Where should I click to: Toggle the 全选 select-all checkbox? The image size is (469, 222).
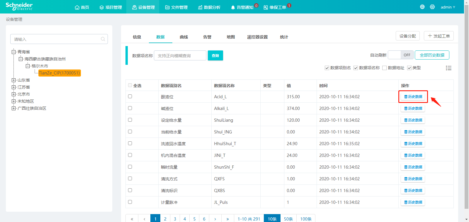130,85
